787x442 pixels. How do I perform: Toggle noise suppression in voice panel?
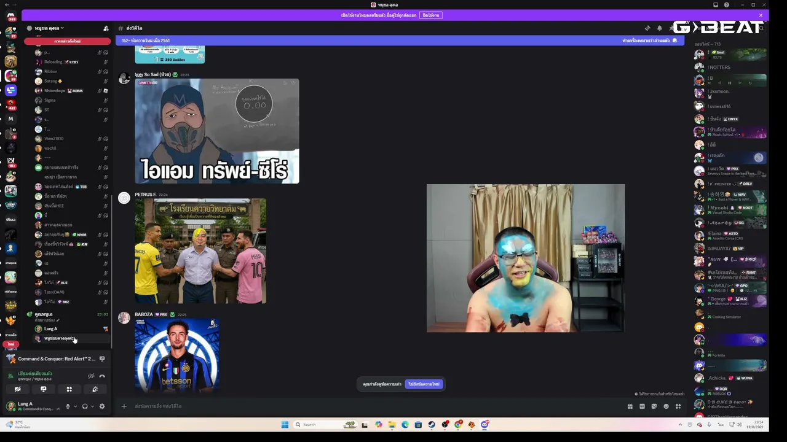(91, 376)
